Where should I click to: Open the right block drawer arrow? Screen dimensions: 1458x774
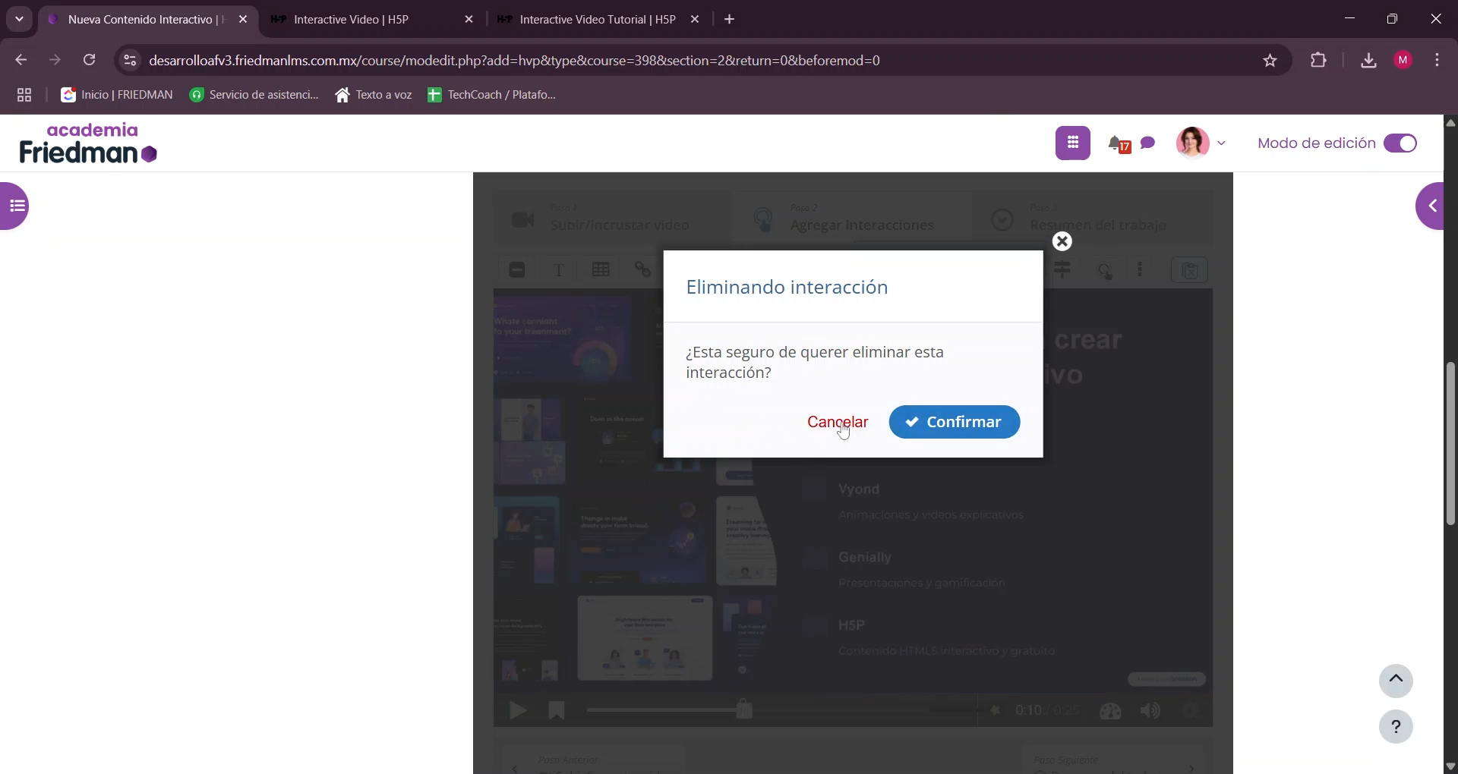[1431, 206]
